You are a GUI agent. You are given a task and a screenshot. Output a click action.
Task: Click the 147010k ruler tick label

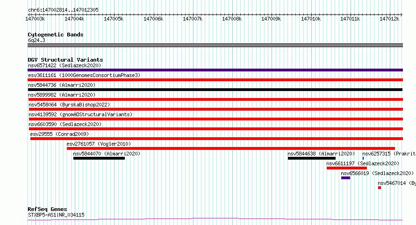[x=311, y=19]
